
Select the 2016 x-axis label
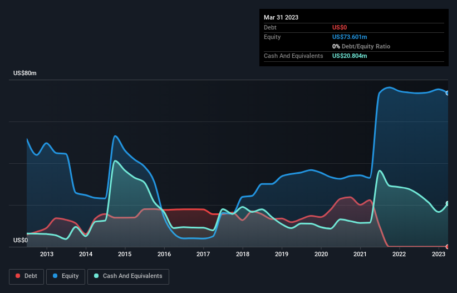click(164, 254)
